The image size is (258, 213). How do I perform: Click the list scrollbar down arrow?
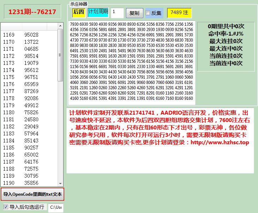(x=60, y=183)
